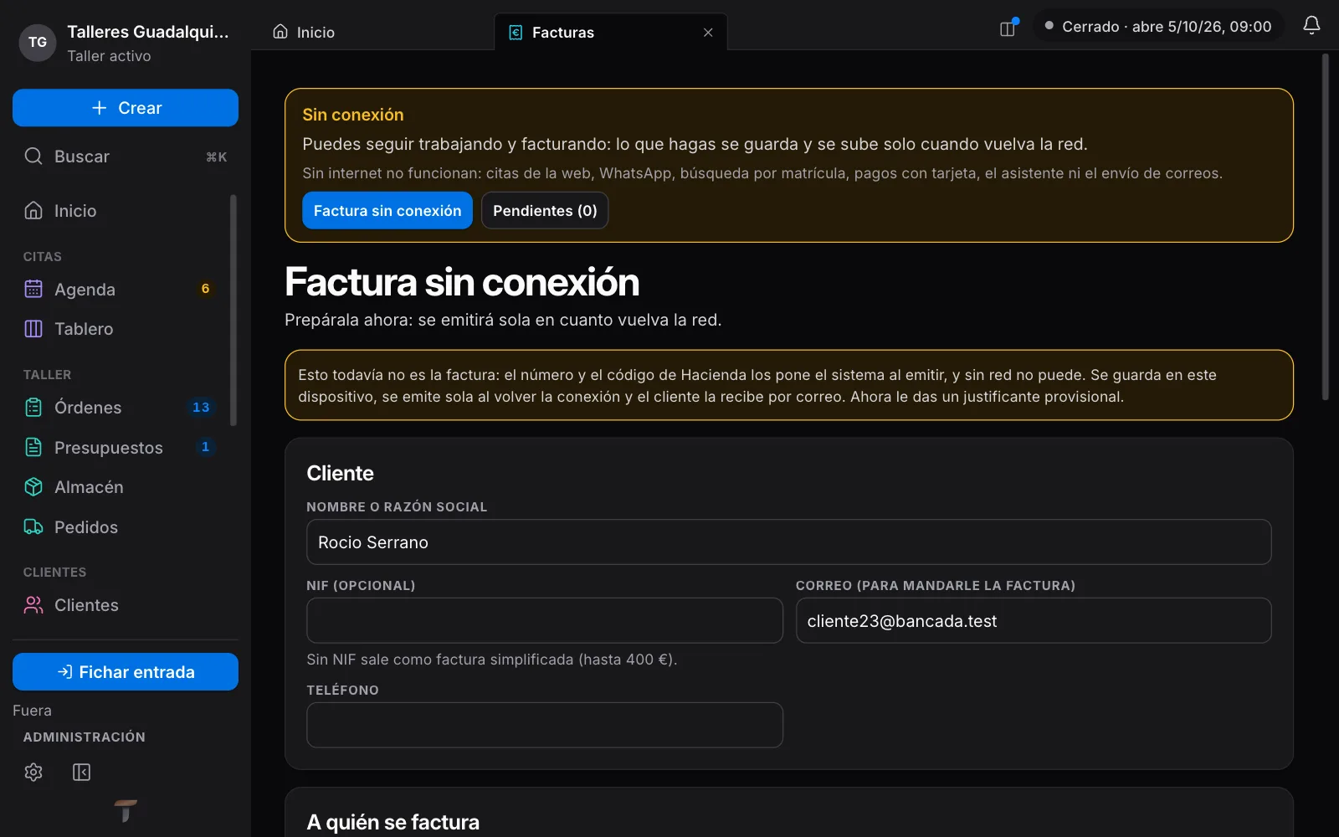Click the blue Crear button

click(126, 108)
